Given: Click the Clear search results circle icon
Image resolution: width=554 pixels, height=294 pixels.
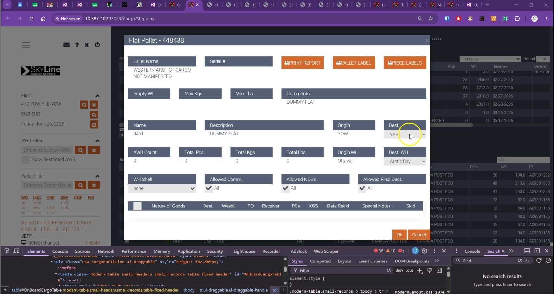Looking at the screenshot, I should 548,261.
